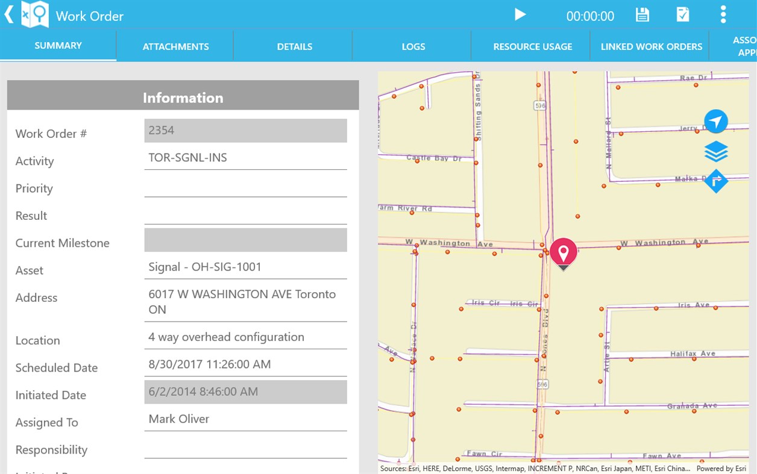Open the Linked Work Orders tab
This screenshot has height=474, width=757.
[x=652, y=46]
